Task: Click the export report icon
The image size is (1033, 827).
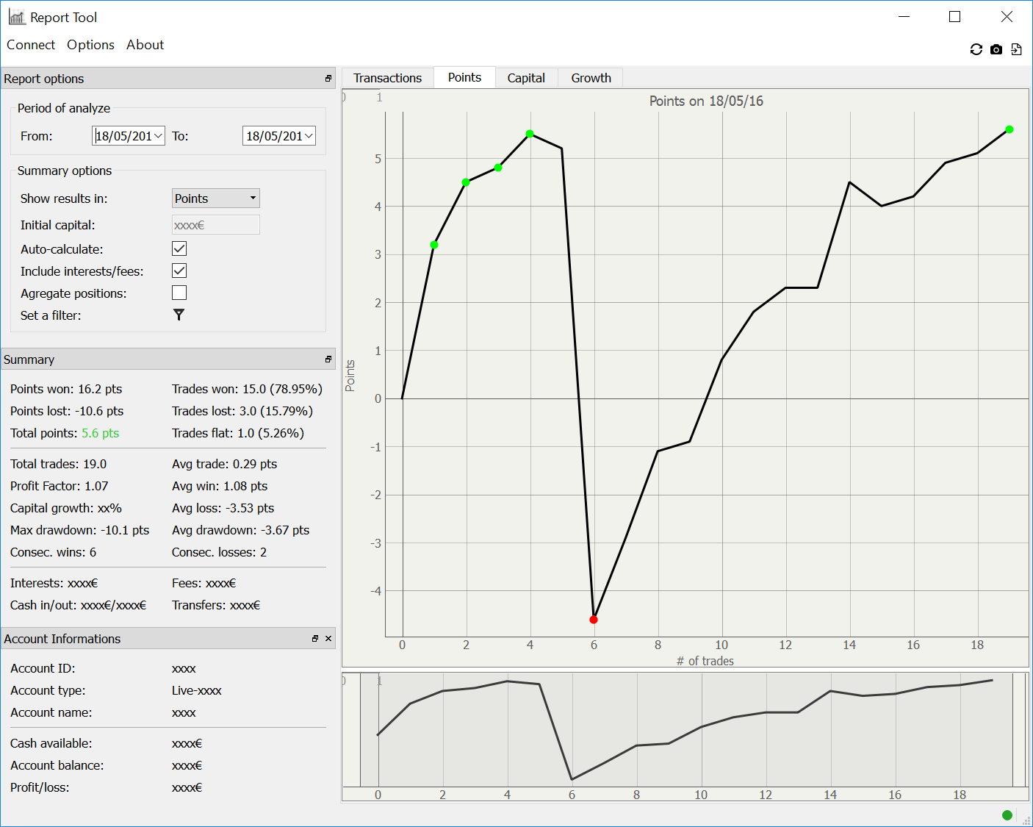Action: click(x=1016, y=49)
